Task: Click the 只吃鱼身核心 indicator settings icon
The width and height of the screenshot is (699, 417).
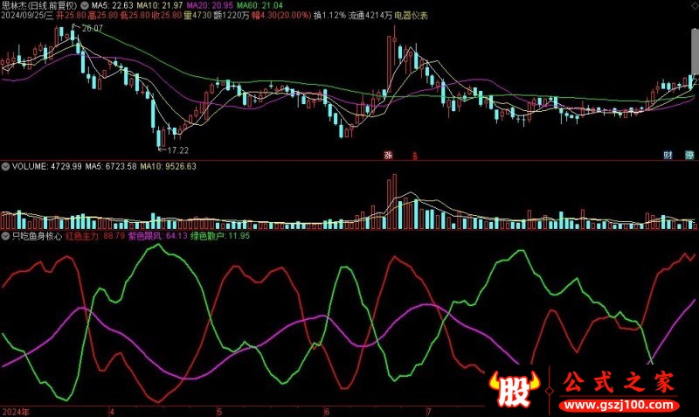Action: point(5,236)
